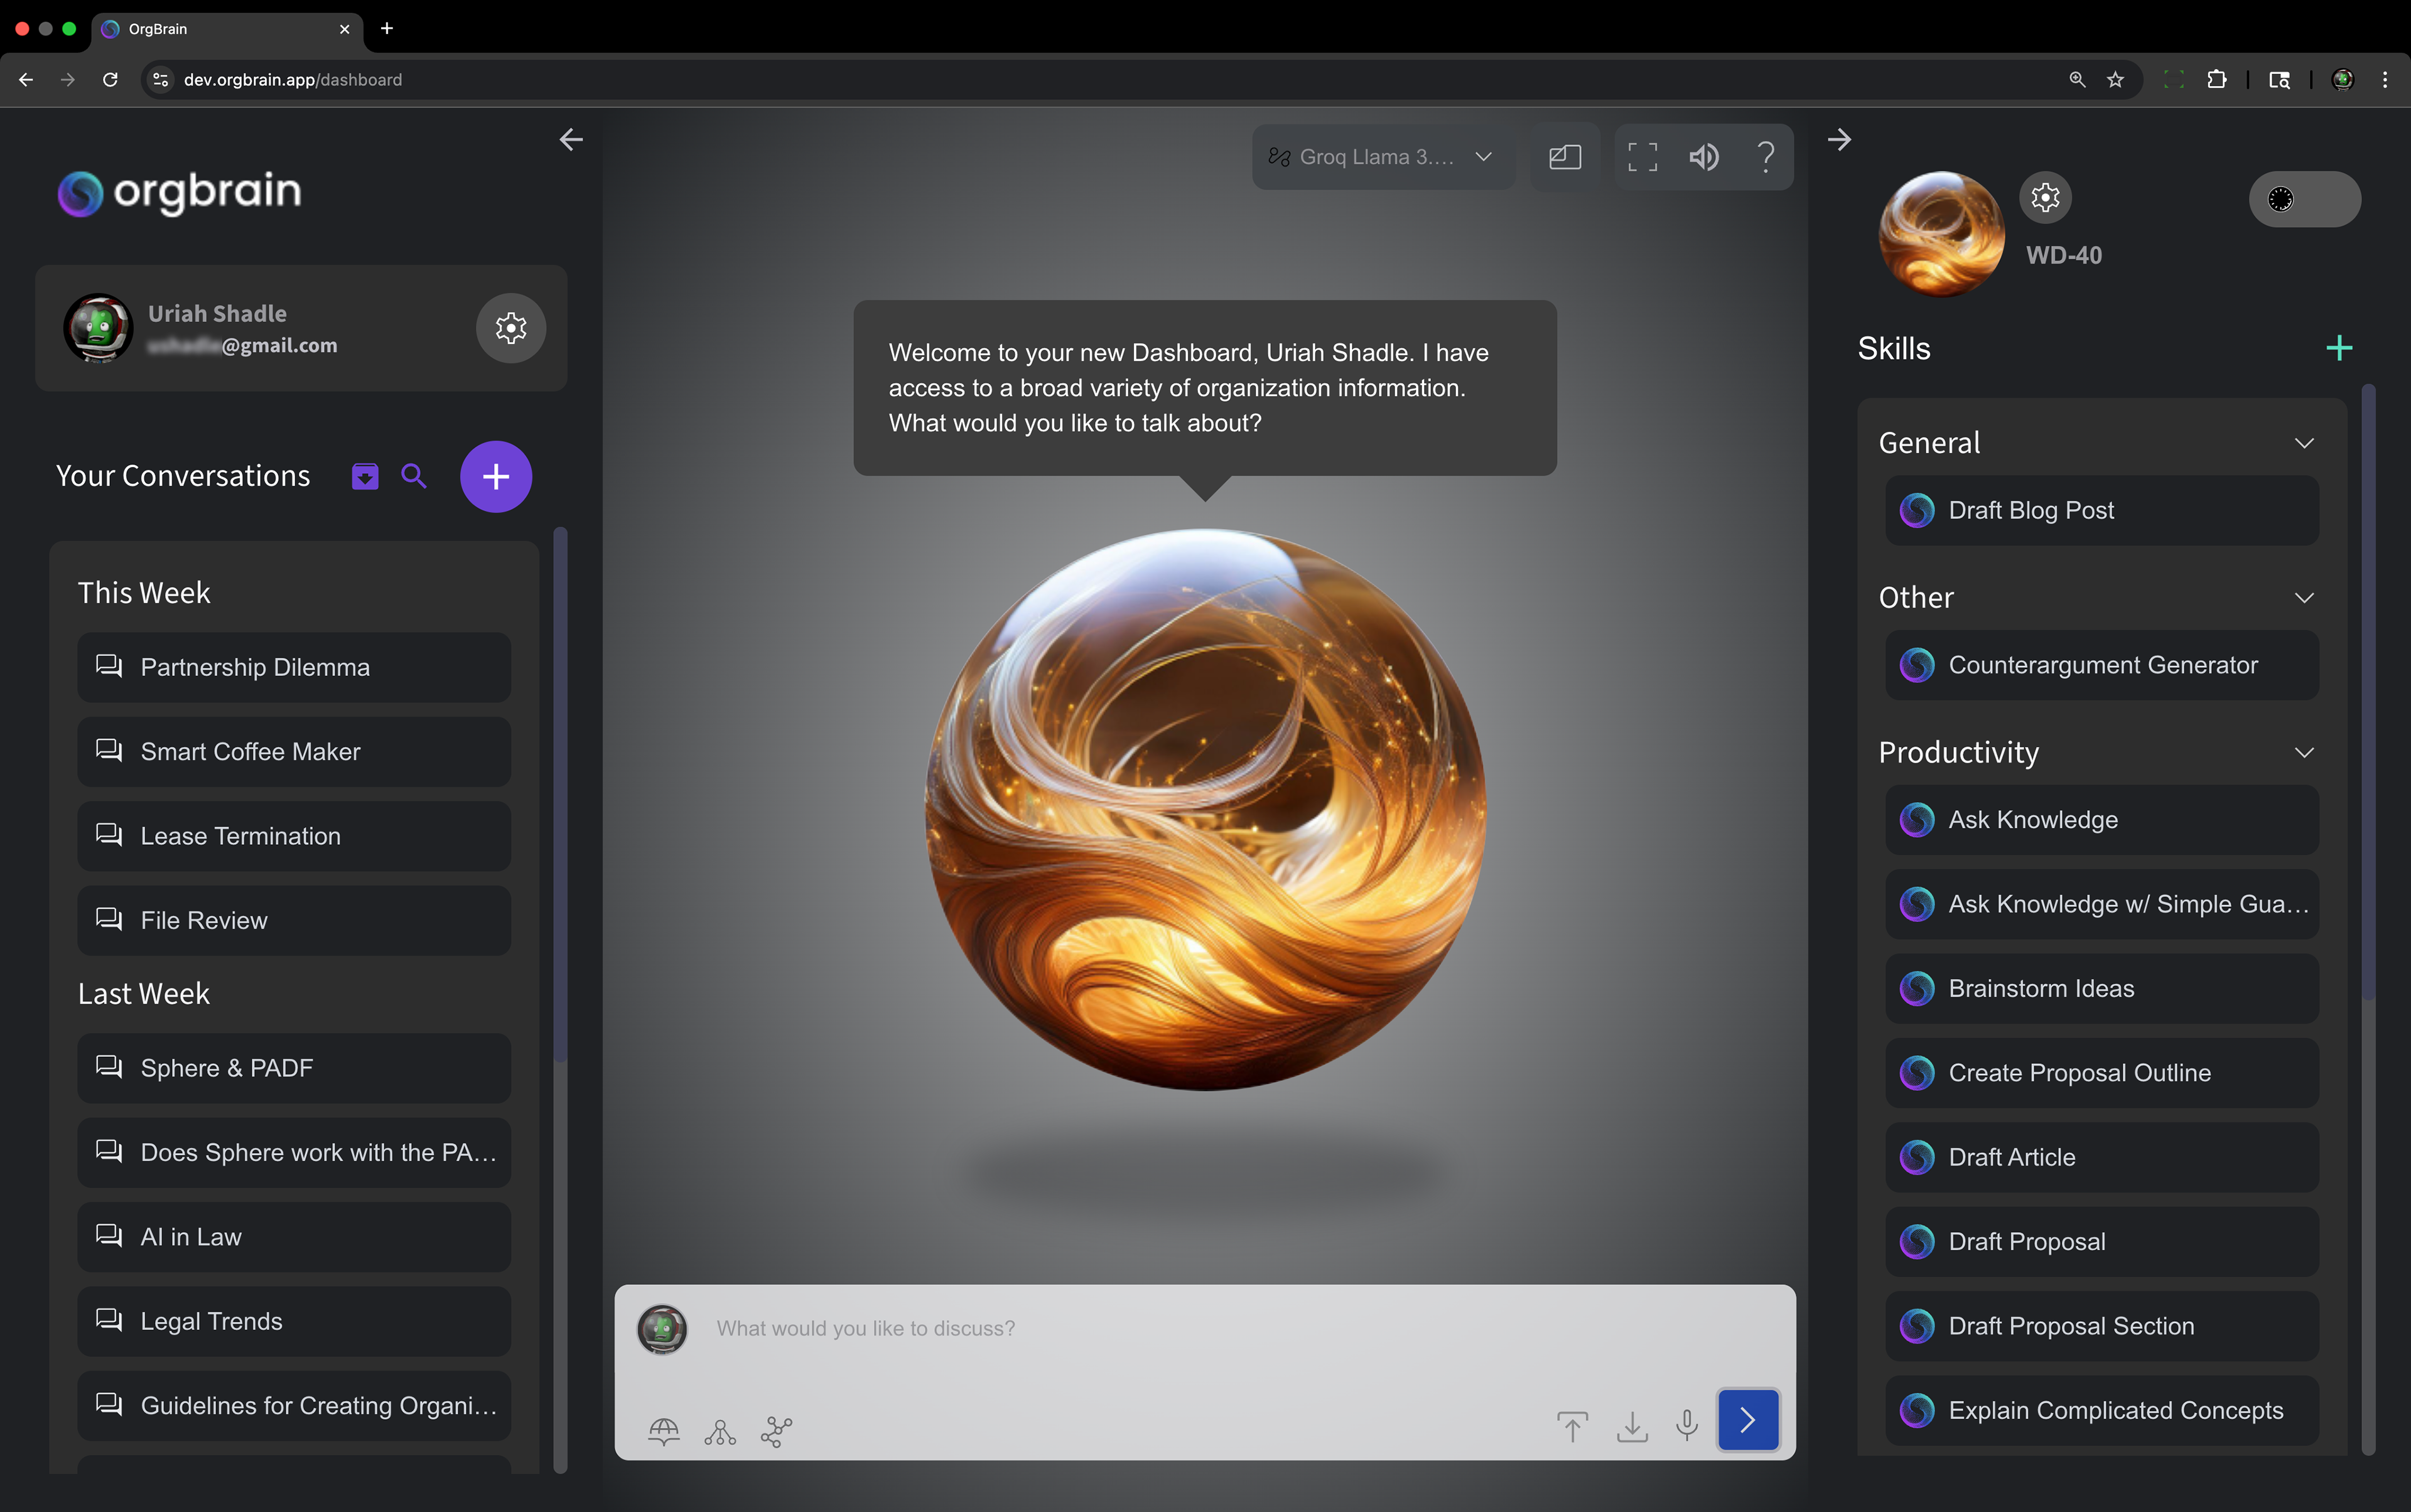Viewport: 2411px width, 1512px height.
Task: Click the purple archive icon beside Your Conversations
Action: tap(365, 476)
